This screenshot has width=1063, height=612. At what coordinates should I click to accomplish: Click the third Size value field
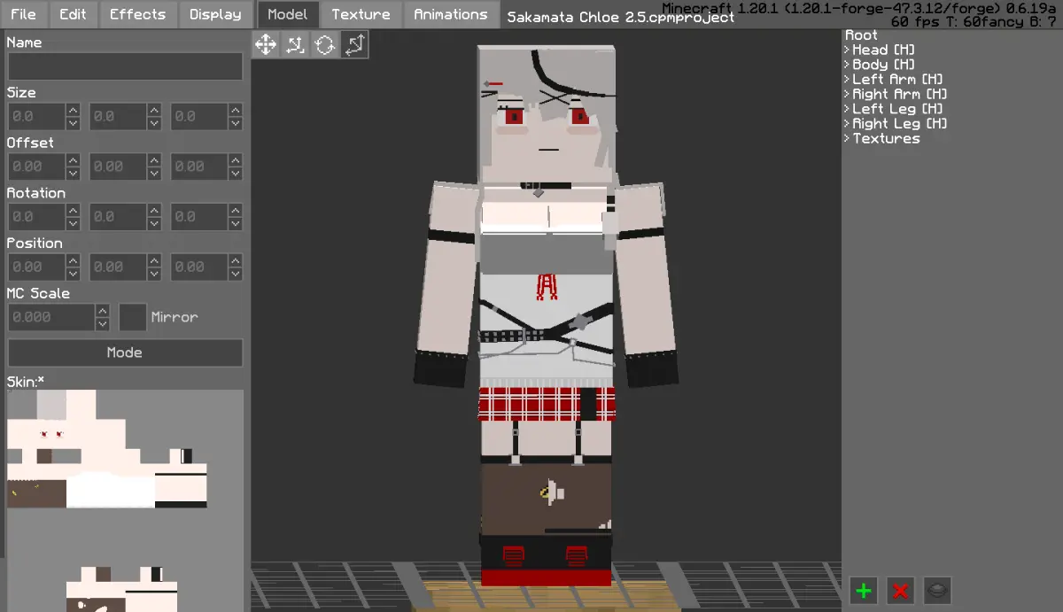(x=199, y=116)
